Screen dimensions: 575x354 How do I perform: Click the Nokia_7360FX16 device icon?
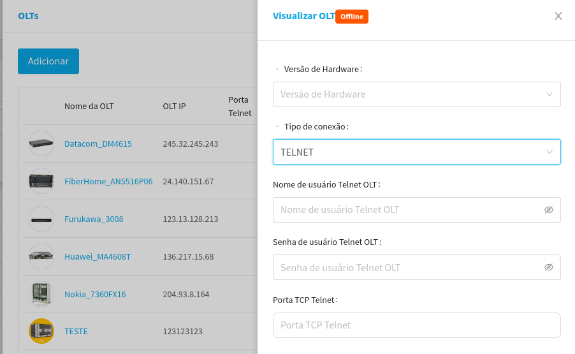click(x=41, y=294)
